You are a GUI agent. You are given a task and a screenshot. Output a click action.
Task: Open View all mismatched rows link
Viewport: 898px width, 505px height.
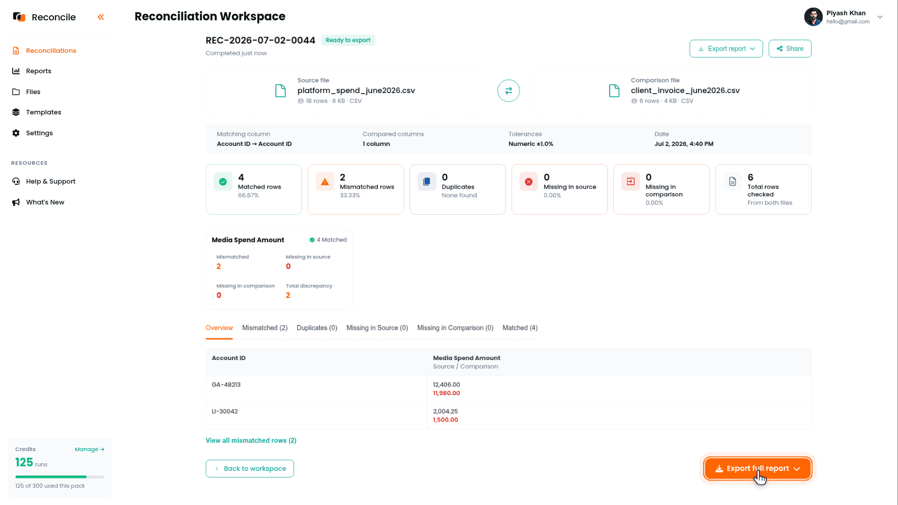point(251,440)
